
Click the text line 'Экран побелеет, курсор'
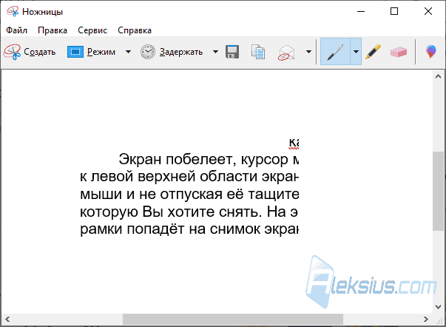click(203, 160)
